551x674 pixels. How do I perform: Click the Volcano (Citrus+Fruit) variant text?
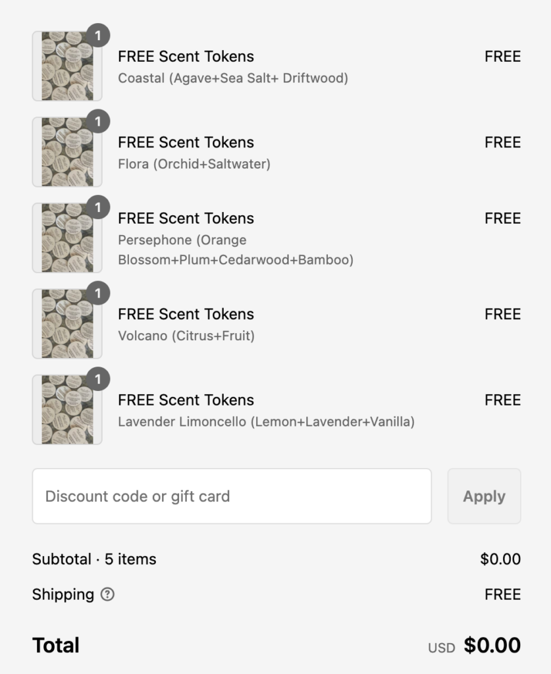point(186,336)
